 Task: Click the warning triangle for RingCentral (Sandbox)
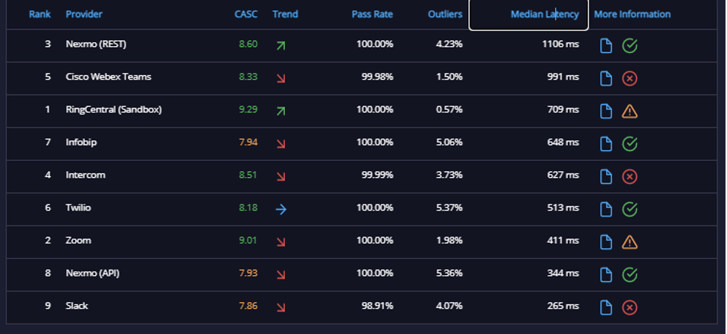630,111
